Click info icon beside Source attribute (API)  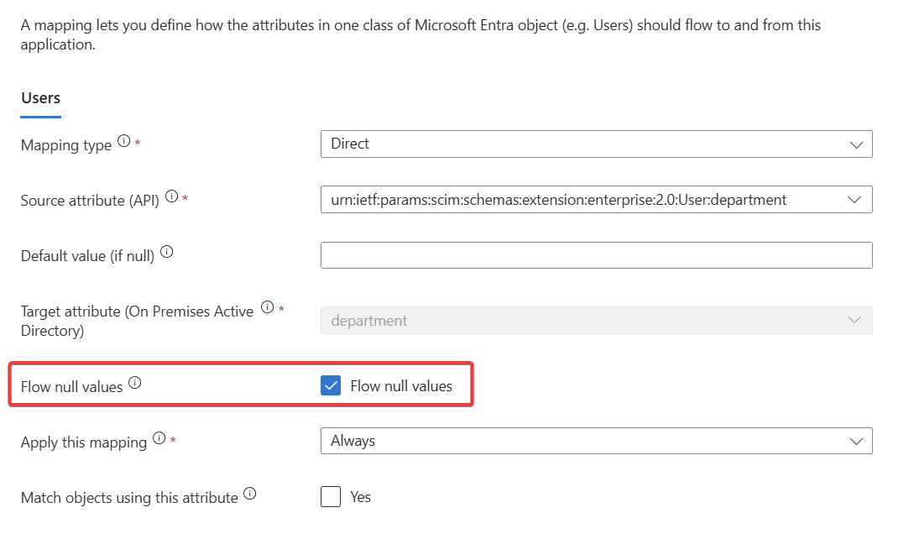171,196
